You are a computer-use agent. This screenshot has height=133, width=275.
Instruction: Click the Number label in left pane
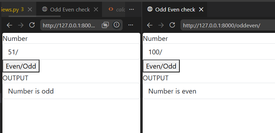click(15, 38)
